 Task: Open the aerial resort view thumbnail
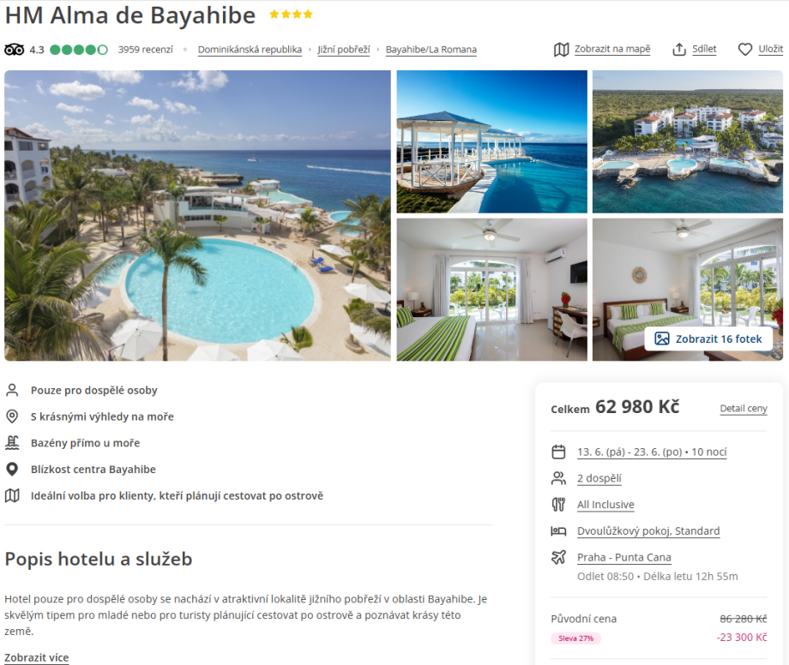(x=687, y=141)
